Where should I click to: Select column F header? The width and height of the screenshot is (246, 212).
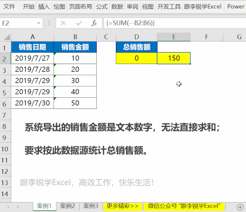206,37
